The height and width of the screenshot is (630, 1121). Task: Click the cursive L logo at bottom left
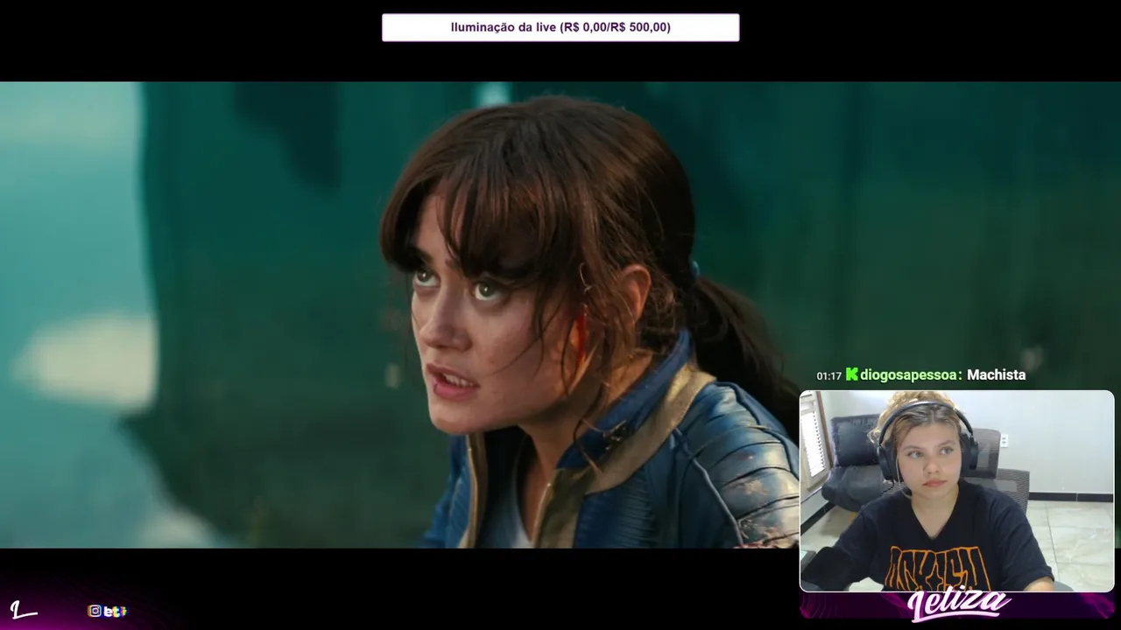point(23,609)
